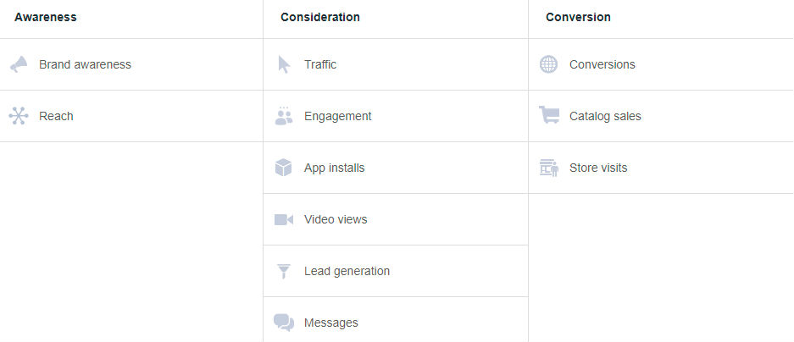Select the Brand awareness objective
This screenshot has width=794, height=342.
point(85,64)
